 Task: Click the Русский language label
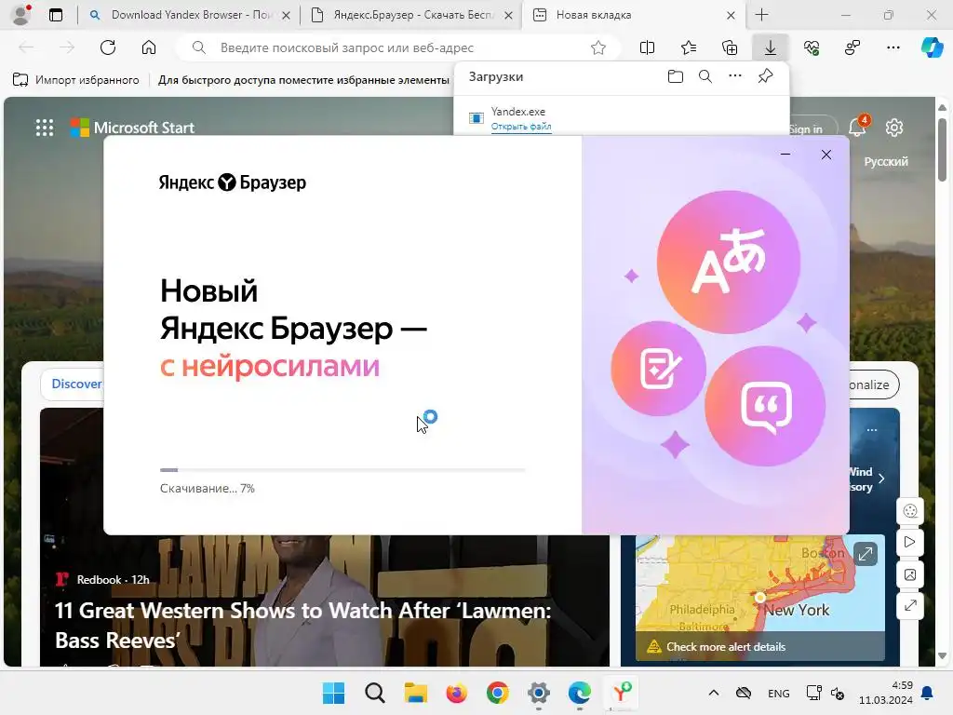(886, 162)
